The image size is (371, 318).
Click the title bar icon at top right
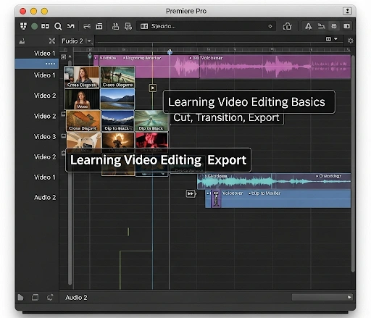(x=347, y=11)
